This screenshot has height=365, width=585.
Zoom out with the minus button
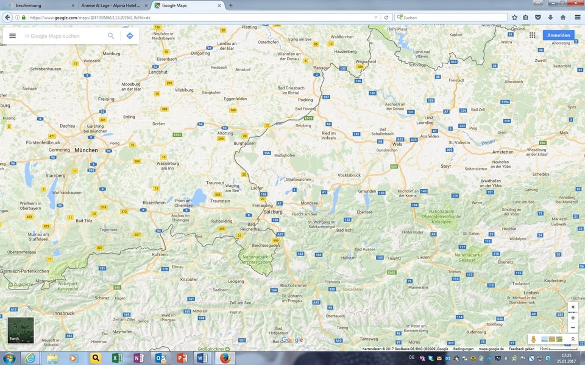tap(573, 328)
